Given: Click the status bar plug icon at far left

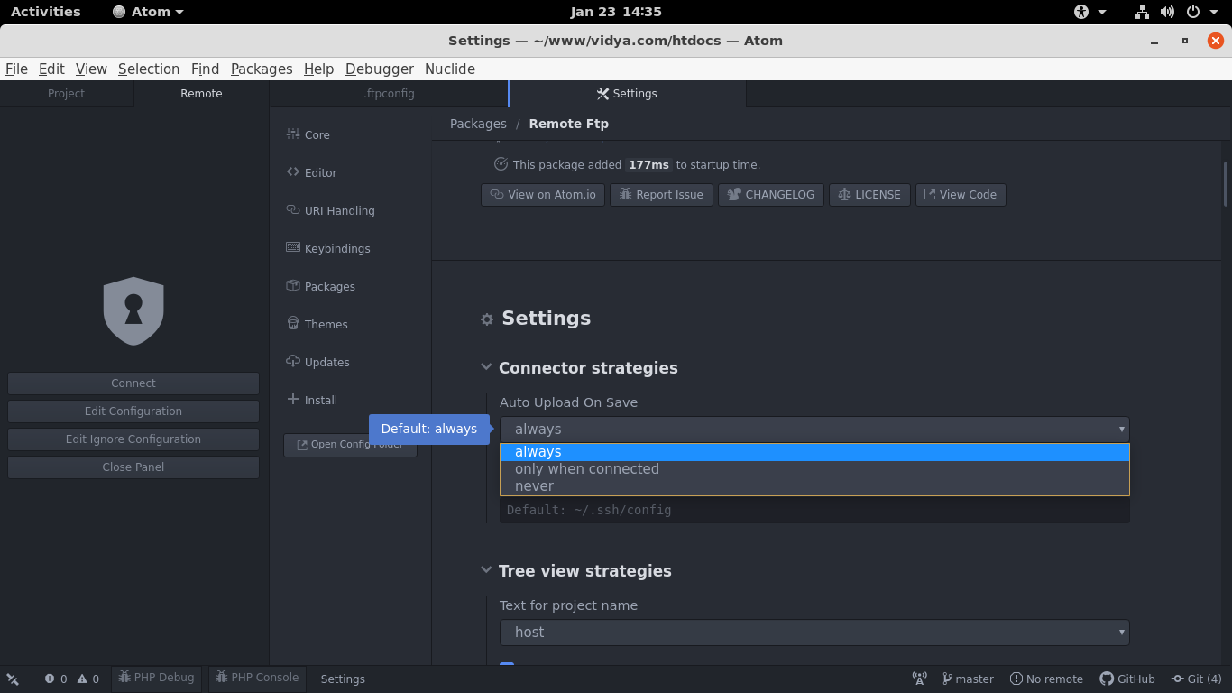Looking at the screenshot, I should point(13,679).
